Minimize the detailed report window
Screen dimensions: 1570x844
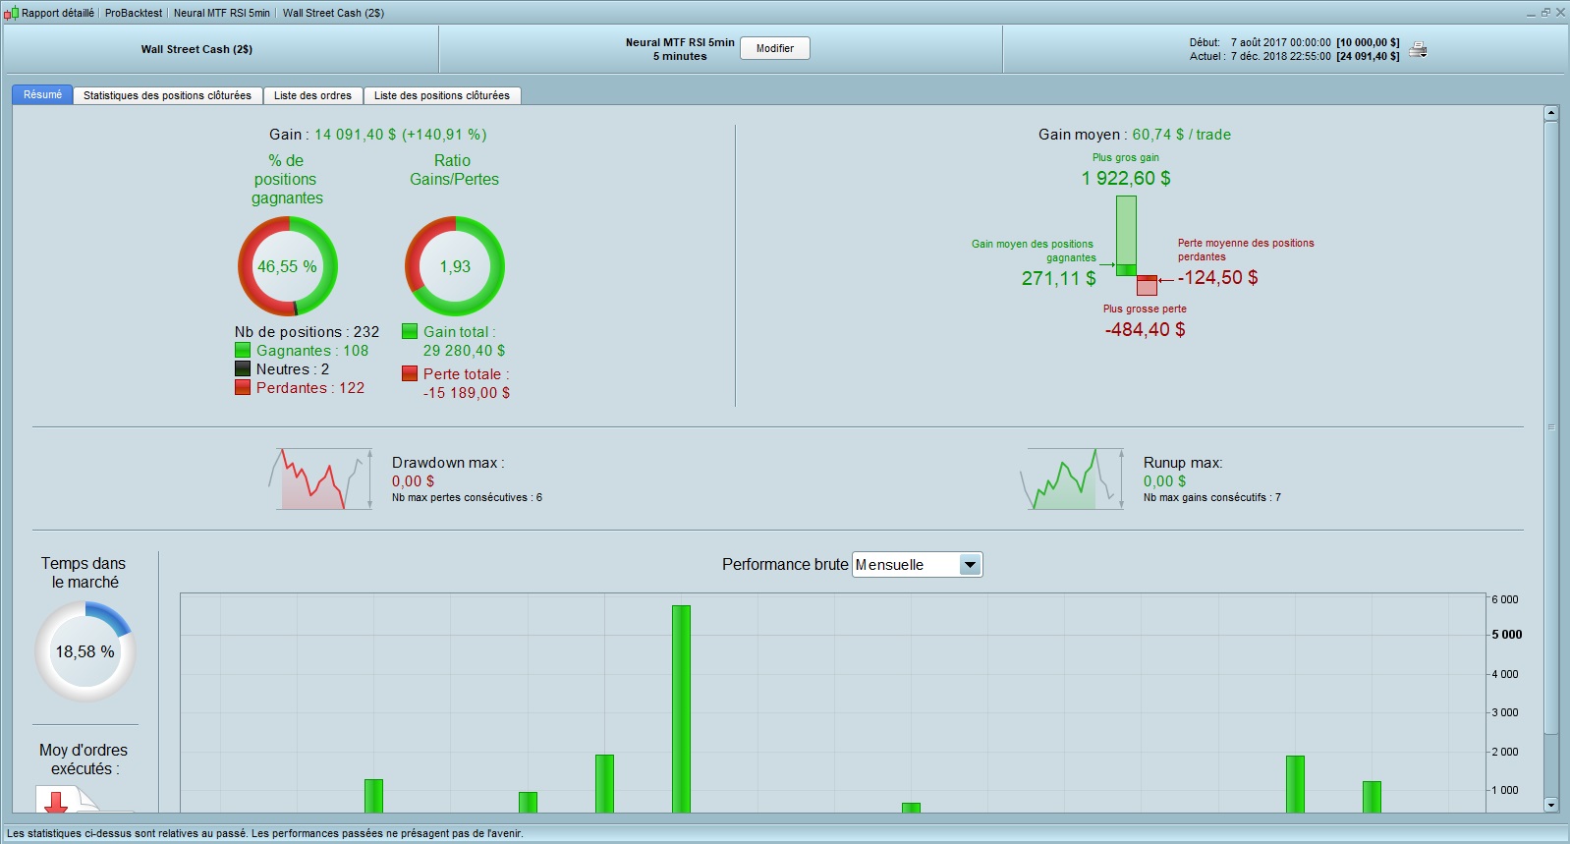1531,13
